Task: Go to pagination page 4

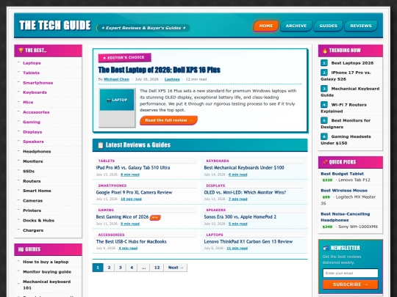Action: pyautogui.click(x=132, y=268)
